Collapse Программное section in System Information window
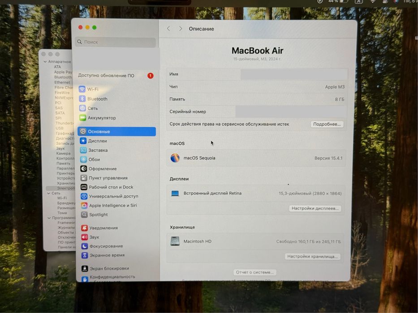 point(49,218)
